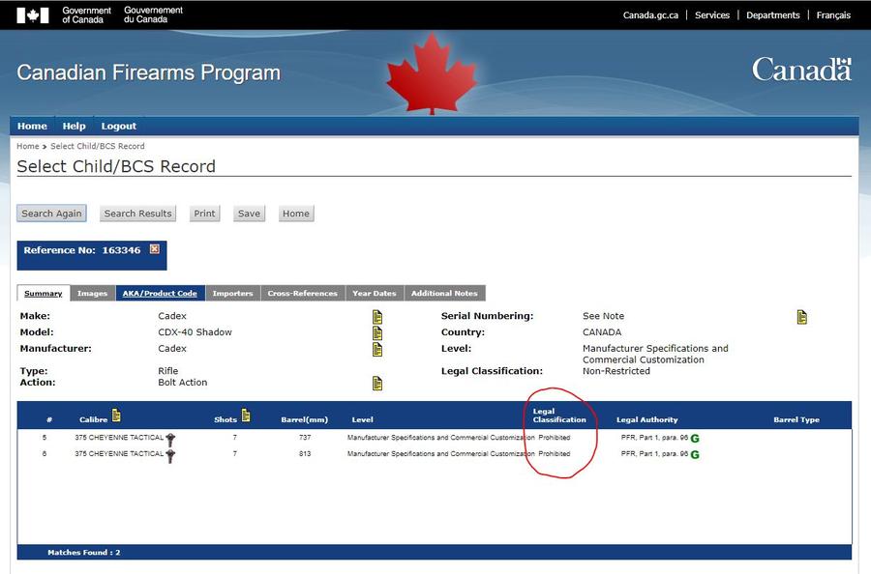Open the note icon beside Model
This screenshot has height=574, width=871.
point(377,333)
